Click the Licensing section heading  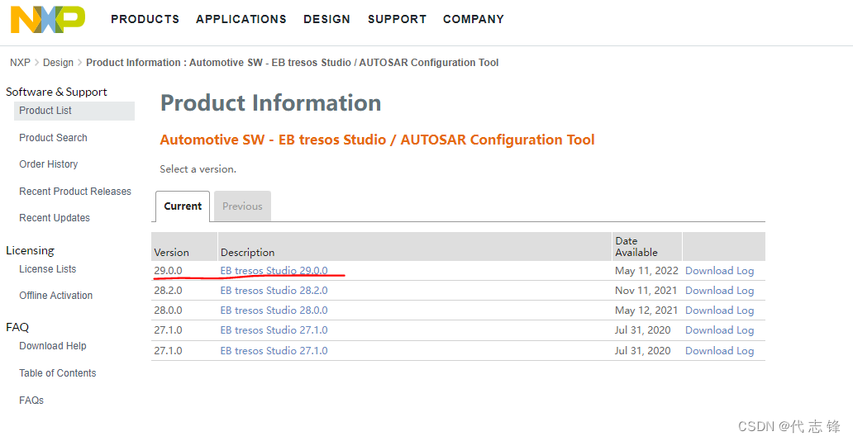click(x=30, y=251)
